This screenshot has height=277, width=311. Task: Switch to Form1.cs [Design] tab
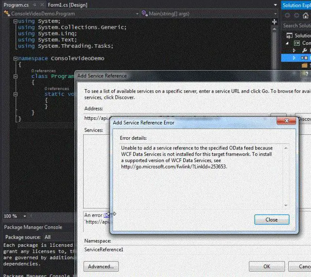[68, 5]
